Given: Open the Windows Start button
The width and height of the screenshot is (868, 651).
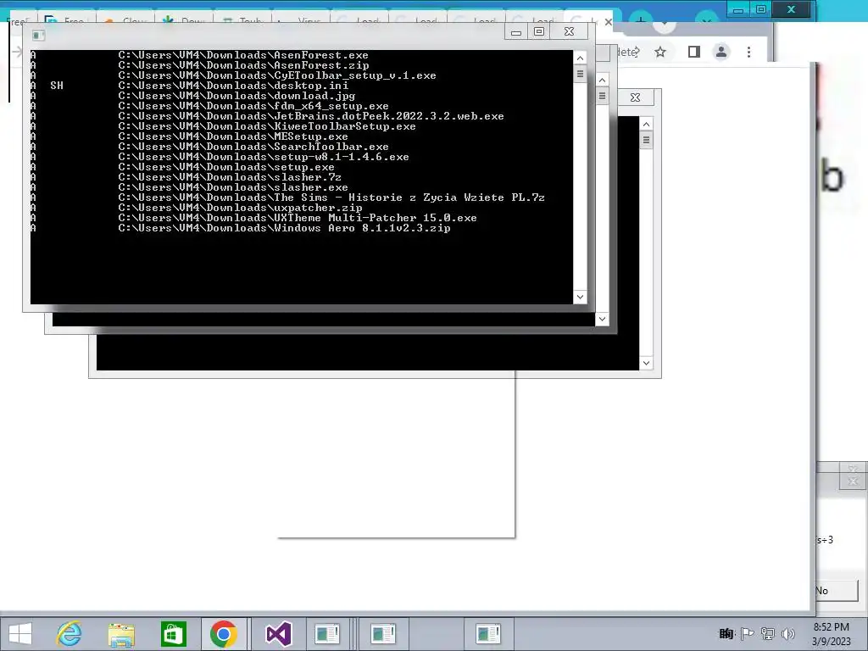Looking at the screenshot, I should click(x=20, y=634).
